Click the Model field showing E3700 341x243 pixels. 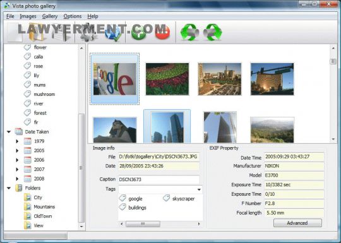tap(294, 175)
